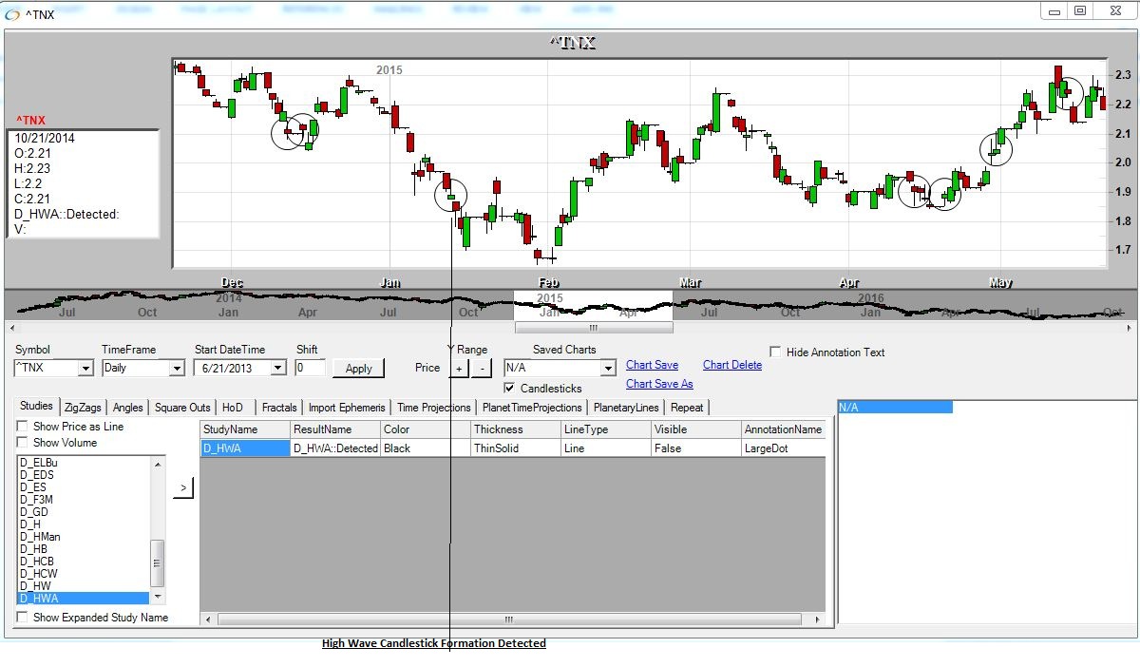Screen dimensions: 1140x667
Task: Click the Shift input field
Action: (310, 368)
